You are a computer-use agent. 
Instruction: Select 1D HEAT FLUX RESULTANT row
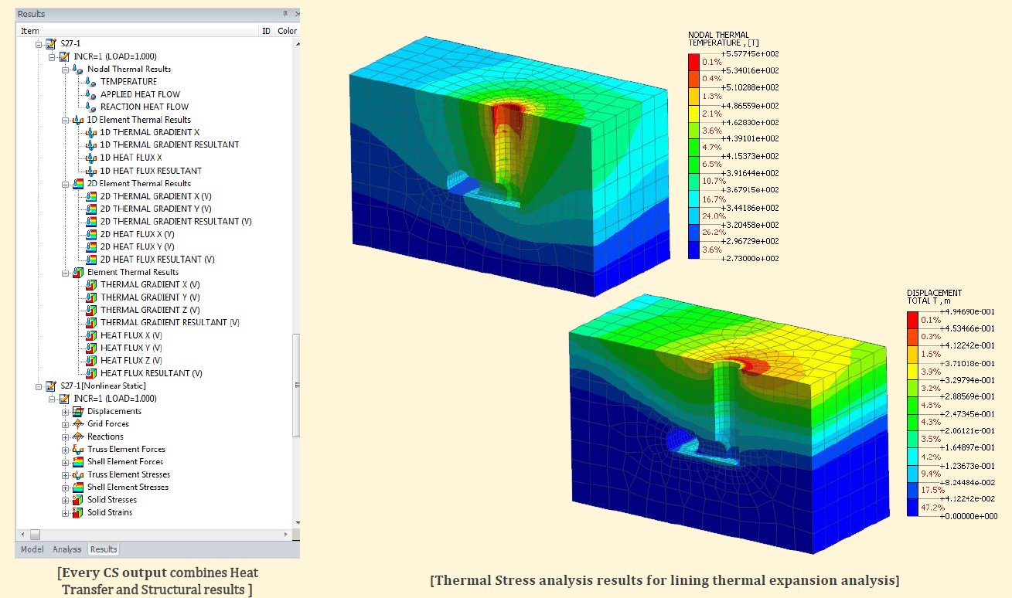pos(151,171)
